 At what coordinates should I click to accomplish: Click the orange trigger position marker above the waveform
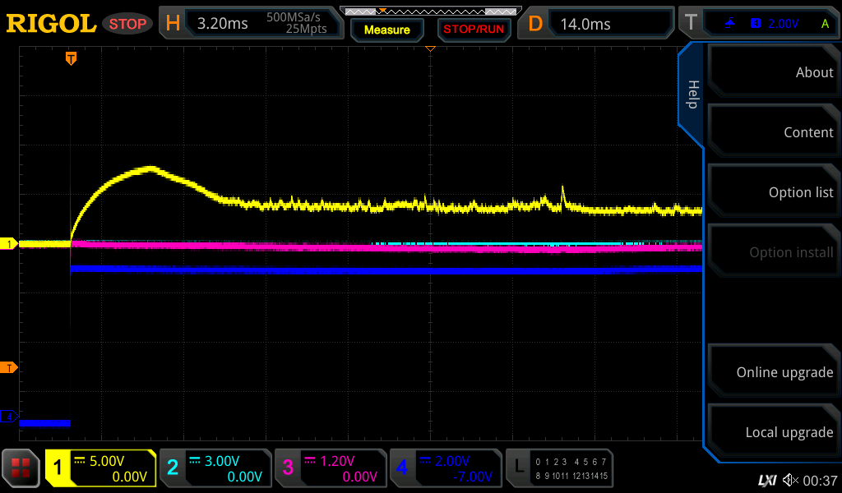(x=72, y=58)
